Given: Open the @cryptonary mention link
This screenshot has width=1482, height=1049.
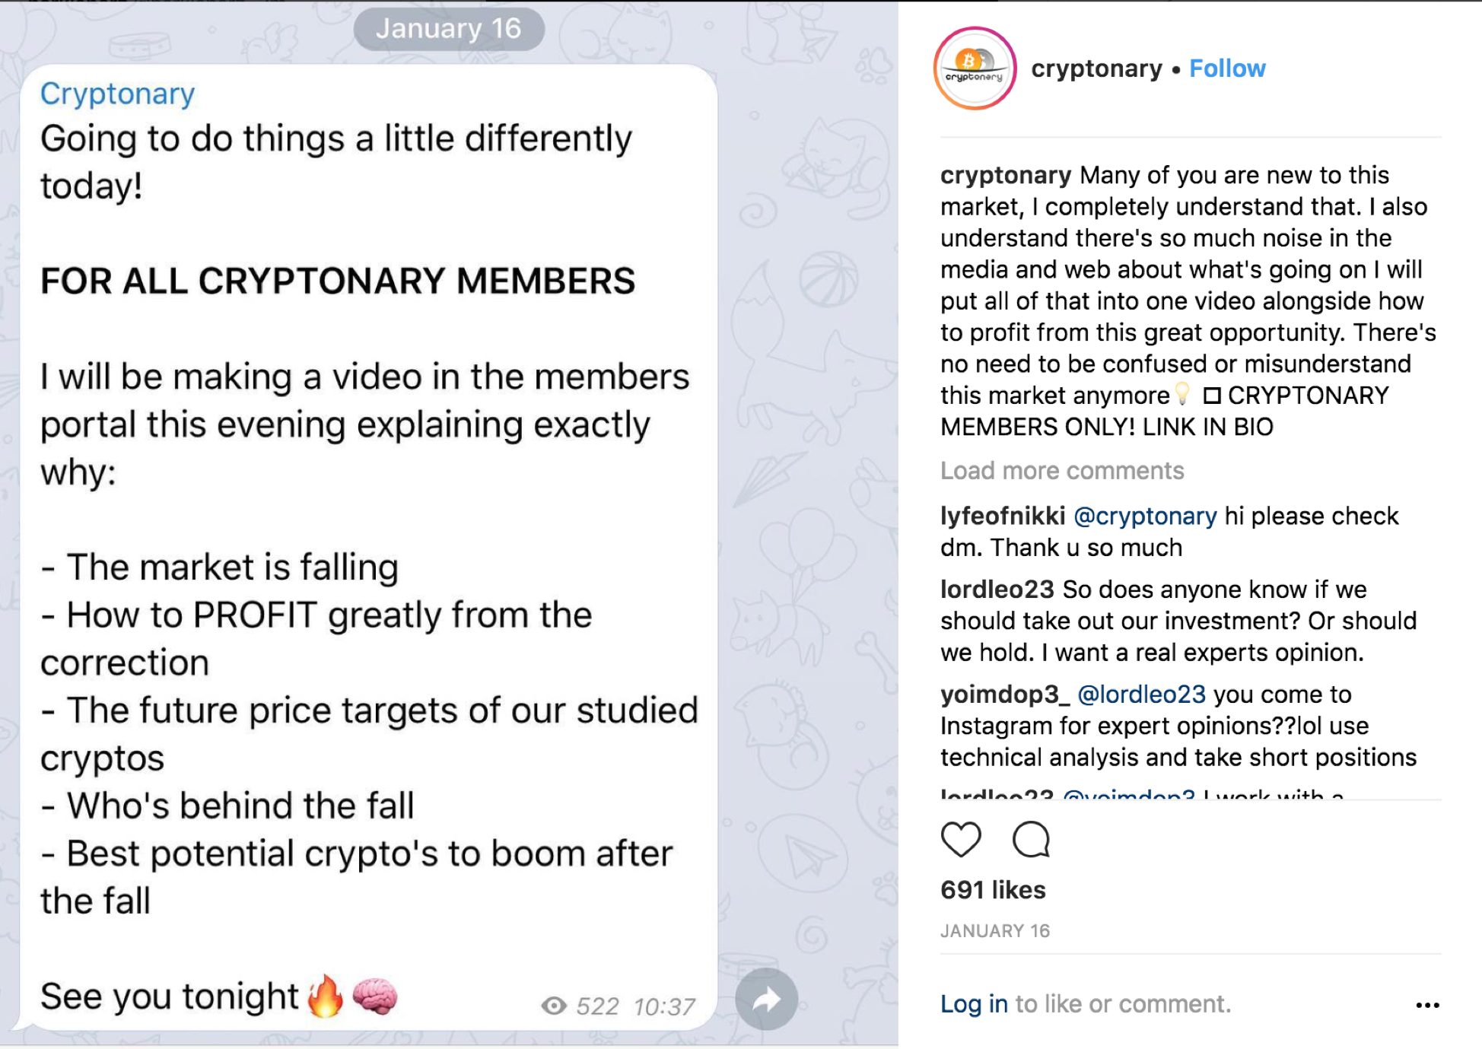Looking at the screenshot, I should [1145, 516].
